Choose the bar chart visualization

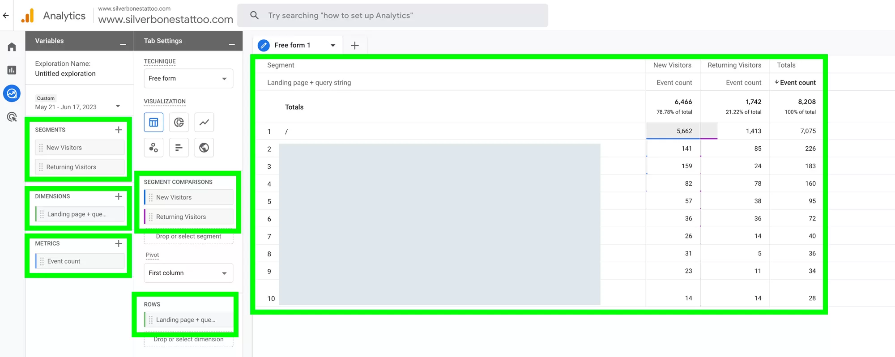pyautogui.click(x=179, y=148)
